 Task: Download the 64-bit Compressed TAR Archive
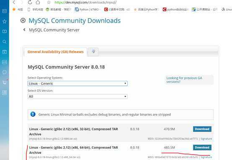(202, 147)
